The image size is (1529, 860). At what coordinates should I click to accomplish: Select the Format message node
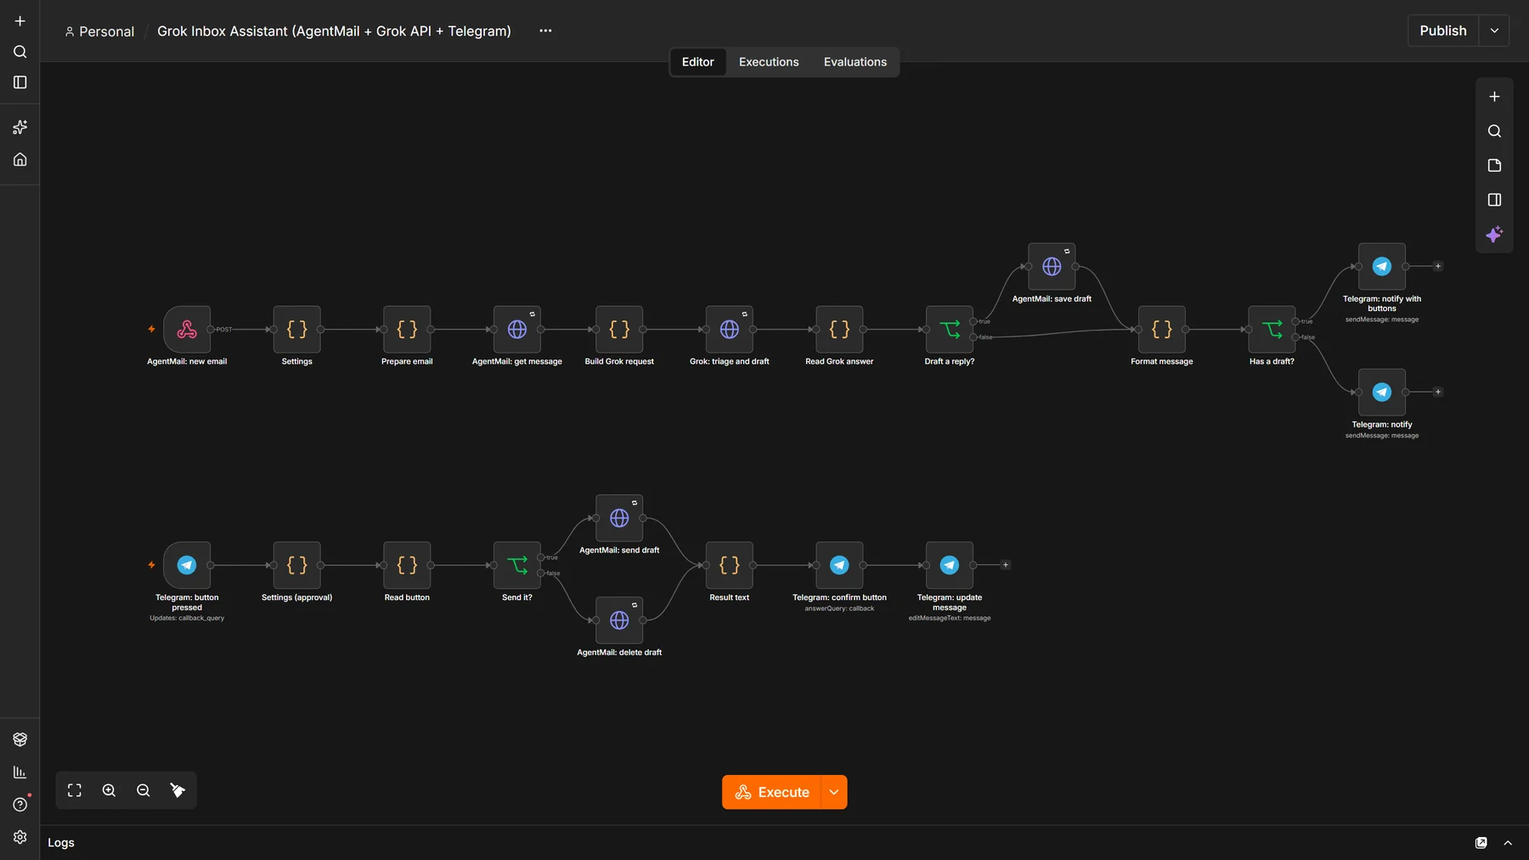click(1162, 329)
